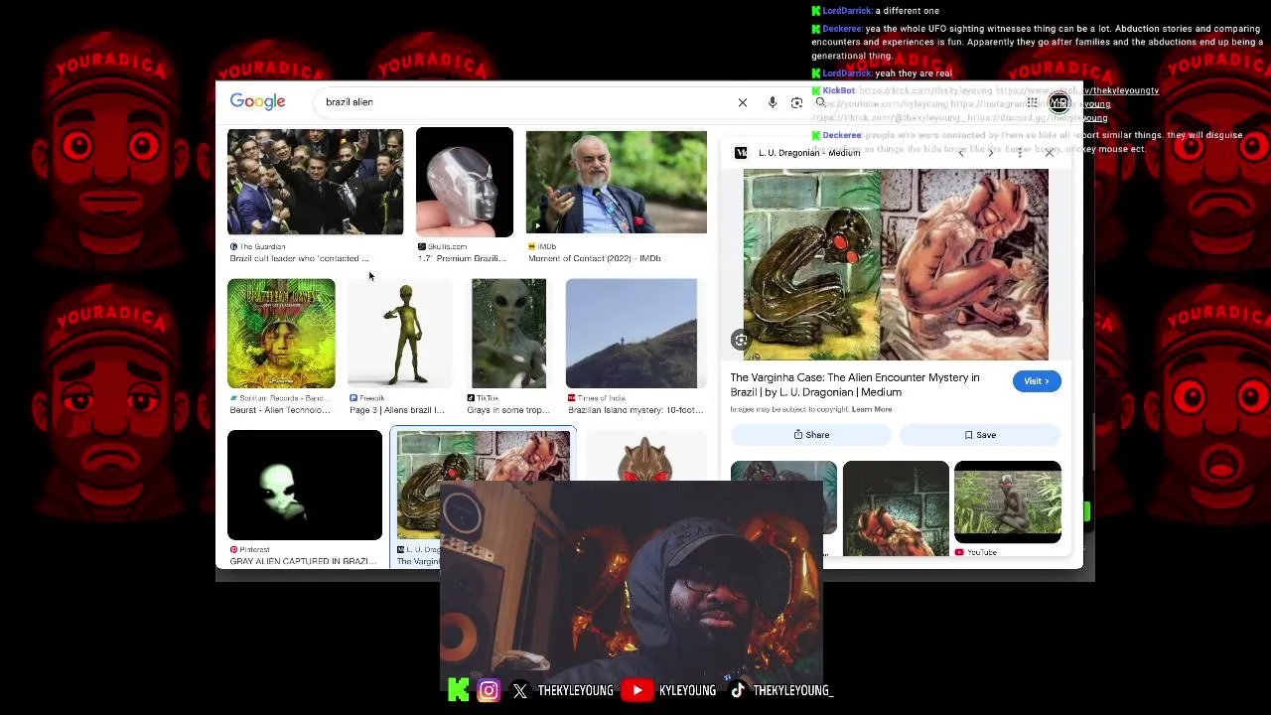Open the Freepik green alien image
The width and height of the screenshot is (1271, 715).
[x=400, y=334]
